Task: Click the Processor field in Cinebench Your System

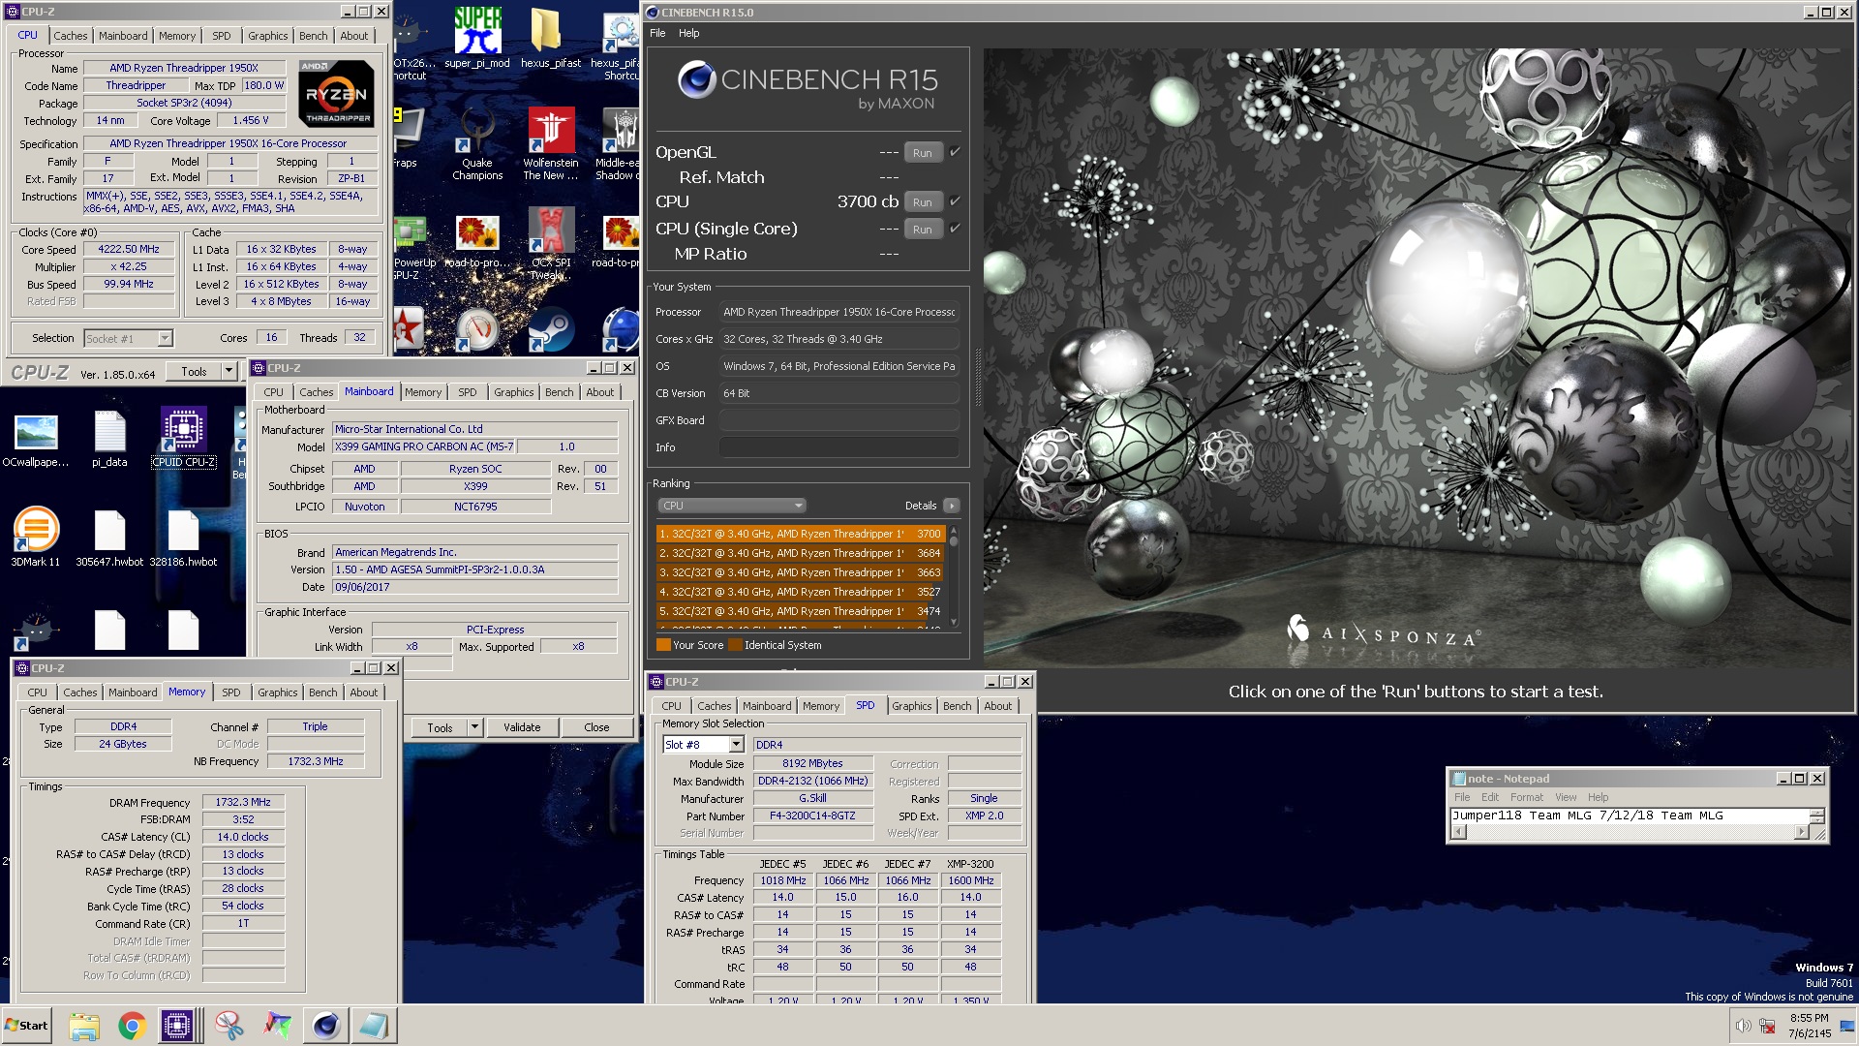Action: pos(839,312)
